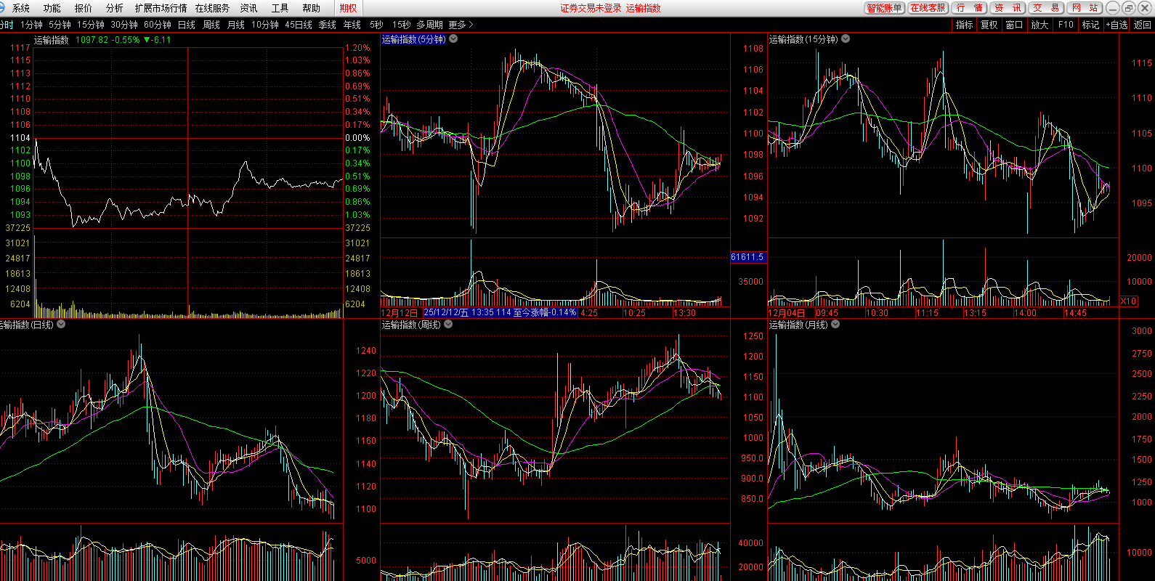Click the X10 volume scale marker

click(x=1128, y=301)
